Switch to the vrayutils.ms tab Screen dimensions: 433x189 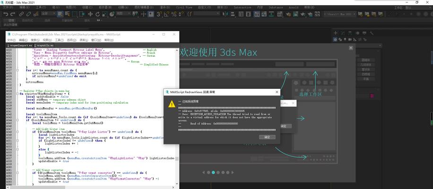[x=44, y=45]
